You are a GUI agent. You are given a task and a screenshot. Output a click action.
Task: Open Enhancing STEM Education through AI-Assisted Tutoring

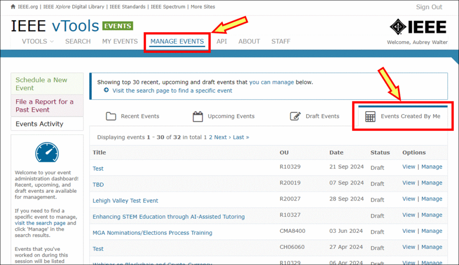169,217
